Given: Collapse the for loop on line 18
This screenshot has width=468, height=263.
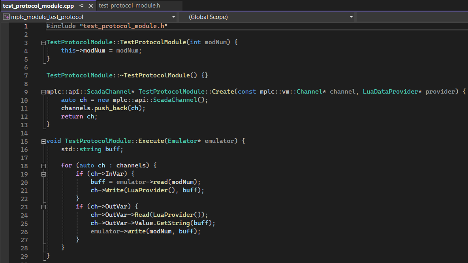Looking at the screenshot, I should [x=43, y=166].
